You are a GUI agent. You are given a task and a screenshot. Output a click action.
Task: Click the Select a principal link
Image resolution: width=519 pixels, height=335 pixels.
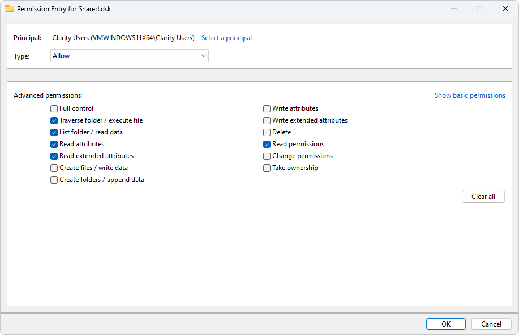pos(227,38)
